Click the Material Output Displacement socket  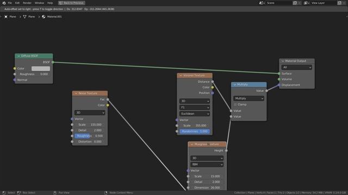[279, 85]
